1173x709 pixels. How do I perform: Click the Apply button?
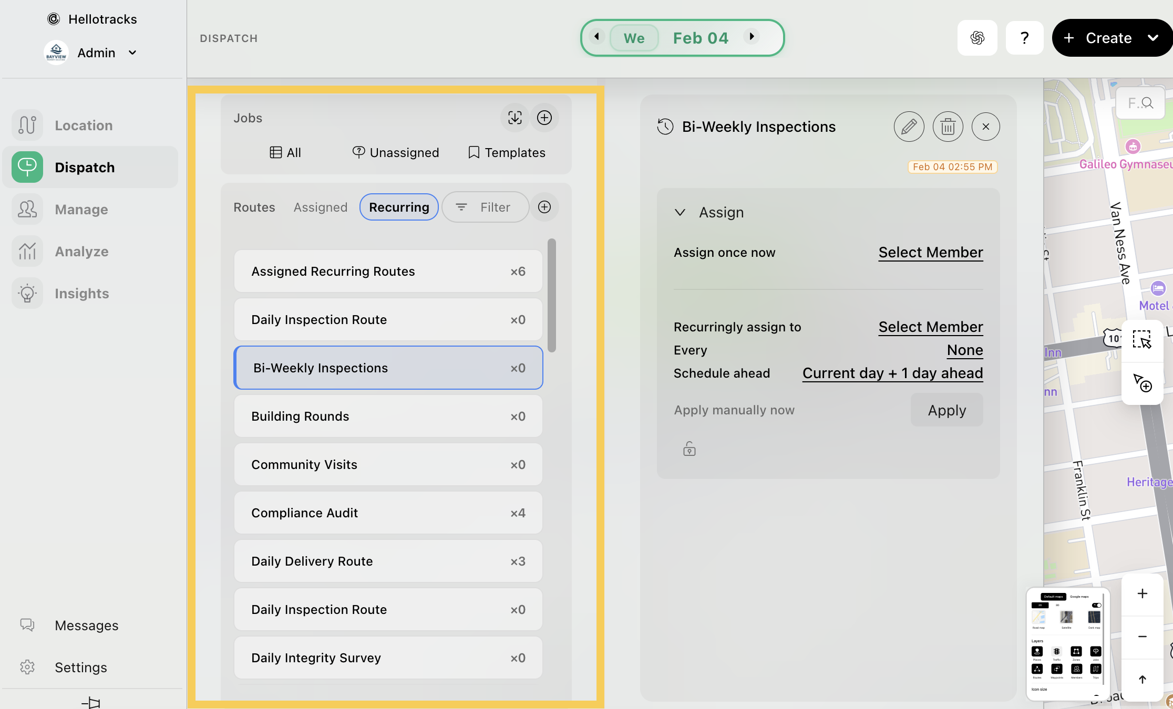click(946, 410)
